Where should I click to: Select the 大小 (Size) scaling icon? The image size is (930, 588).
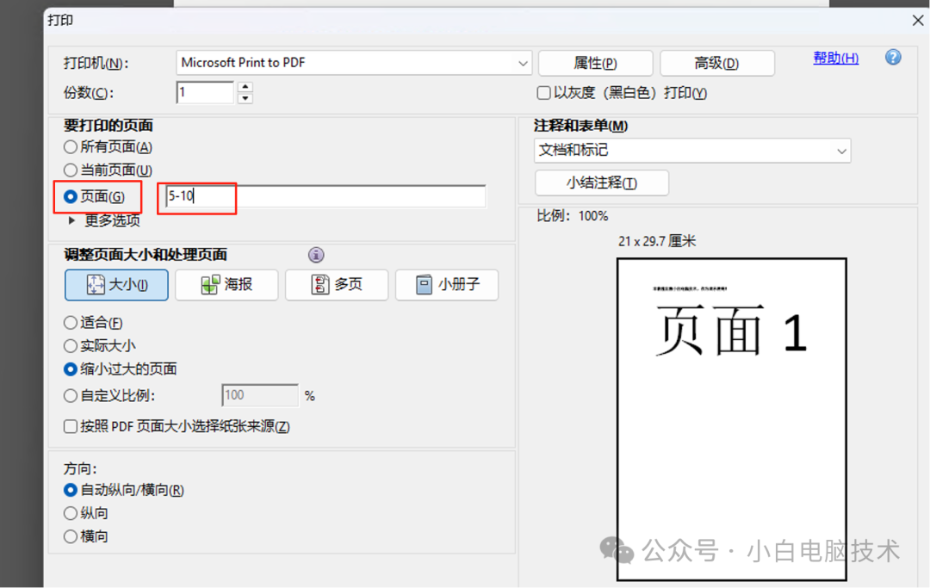[x=116, y=285]
